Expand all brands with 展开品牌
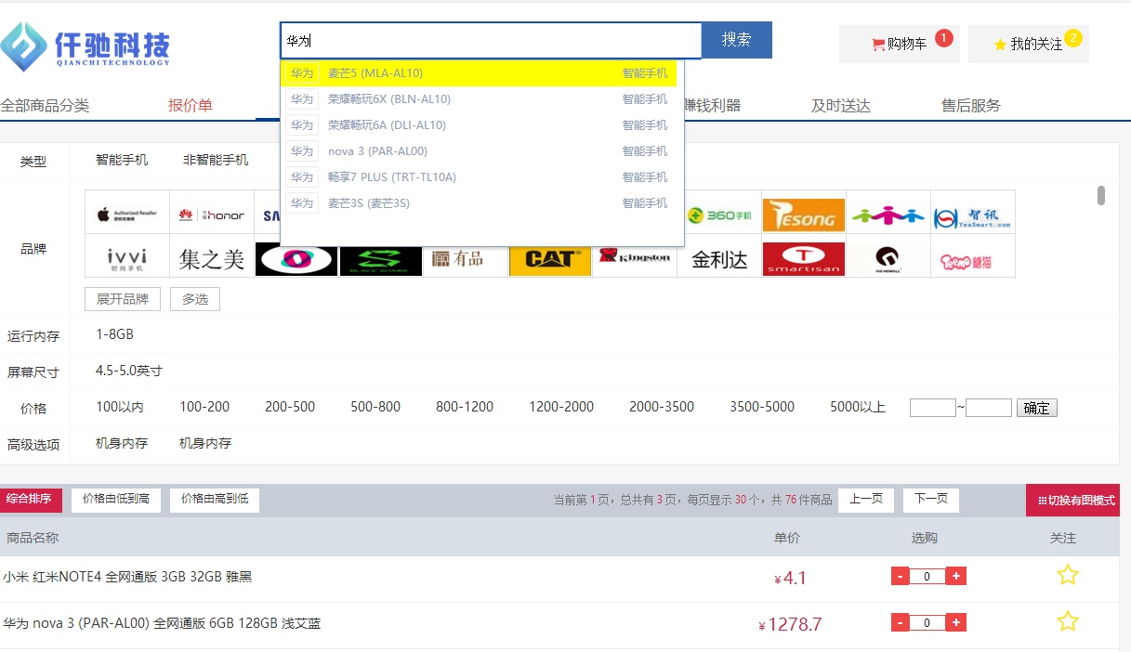The height and width of the screenshot is (652, 1131). [x=123, y=299]
